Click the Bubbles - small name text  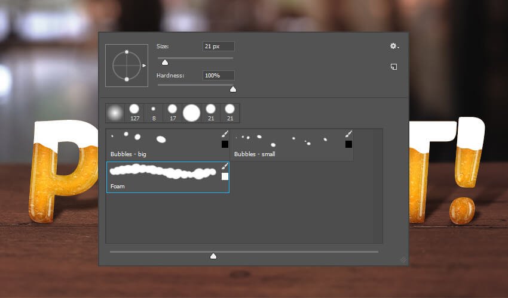click(255, 154)
